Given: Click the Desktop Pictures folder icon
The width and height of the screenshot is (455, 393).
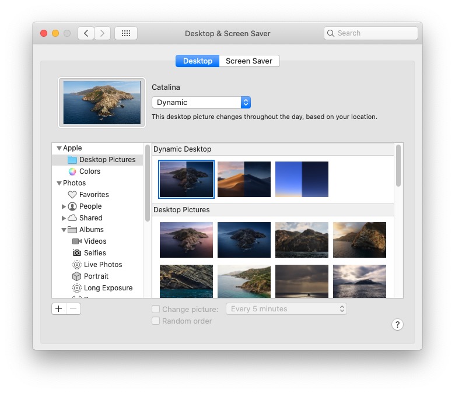Looking at the screenshot, I should (x=72, y=160).
